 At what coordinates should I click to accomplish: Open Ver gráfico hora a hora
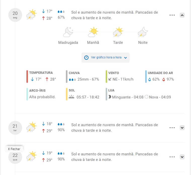tap(105, 58)
